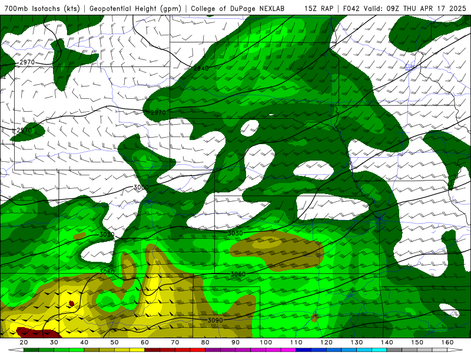Click the dark red swatch starting at 60

click(152, 350)
